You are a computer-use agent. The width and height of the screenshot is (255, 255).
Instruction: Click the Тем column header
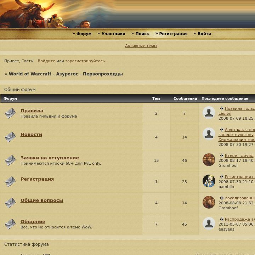point(156,98)
